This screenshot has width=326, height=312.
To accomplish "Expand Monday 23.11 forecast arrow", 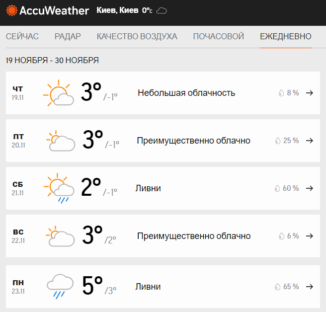I will pyautogui.click(x=310, y=287).
